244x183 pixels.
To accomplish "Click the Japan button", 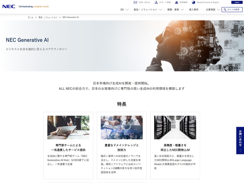I will click(x=237, y=2).
